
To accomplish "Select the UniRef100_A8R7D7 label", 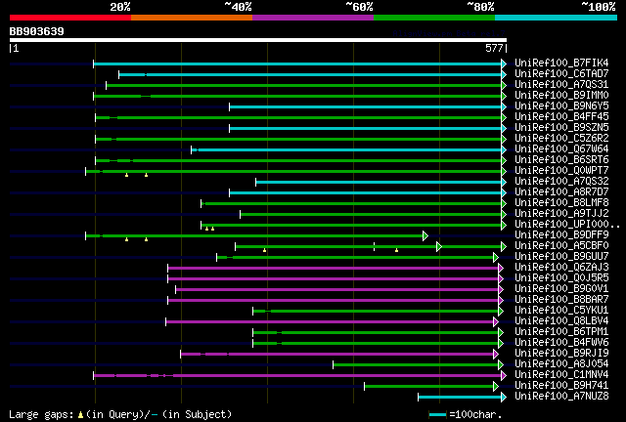I will coord(561,192).
